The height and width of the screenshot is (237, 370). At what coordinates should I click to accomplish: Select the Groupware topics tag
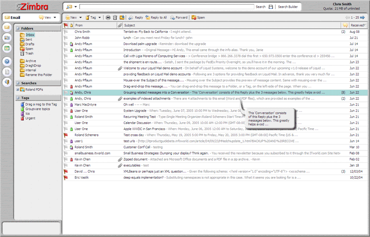[x=37, y=109]
